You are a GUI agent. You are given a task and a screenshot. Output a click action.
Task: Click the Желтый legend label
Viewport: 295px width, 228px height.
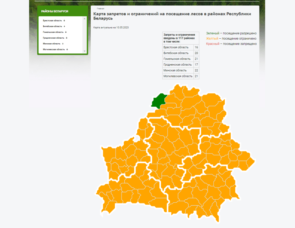pyautogui.click(x=212, y=39)
